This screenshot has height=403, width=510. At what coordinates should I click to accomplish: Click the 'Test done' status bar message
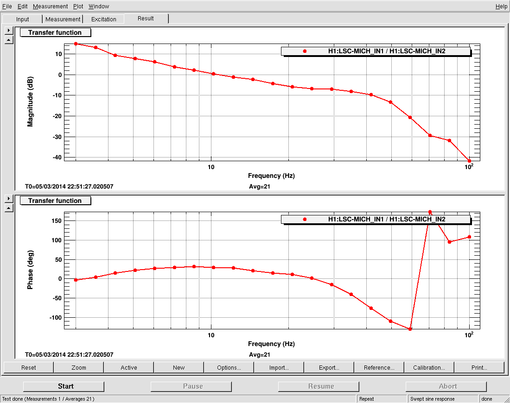pos(48,399)
